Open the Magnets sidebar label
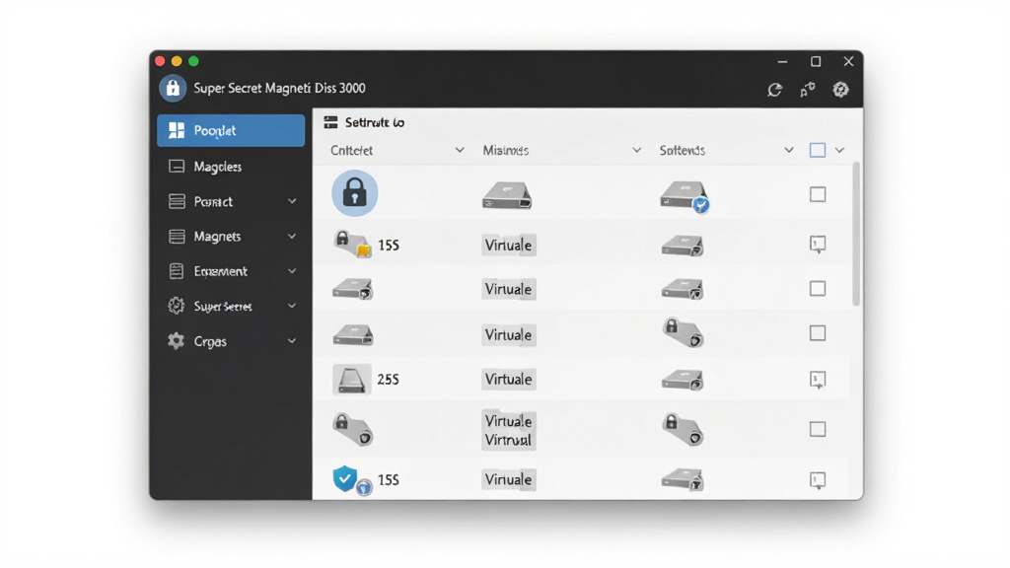The height and width of the screenshot is (568, 1010). pyautogui.click(x=217, y=237)
